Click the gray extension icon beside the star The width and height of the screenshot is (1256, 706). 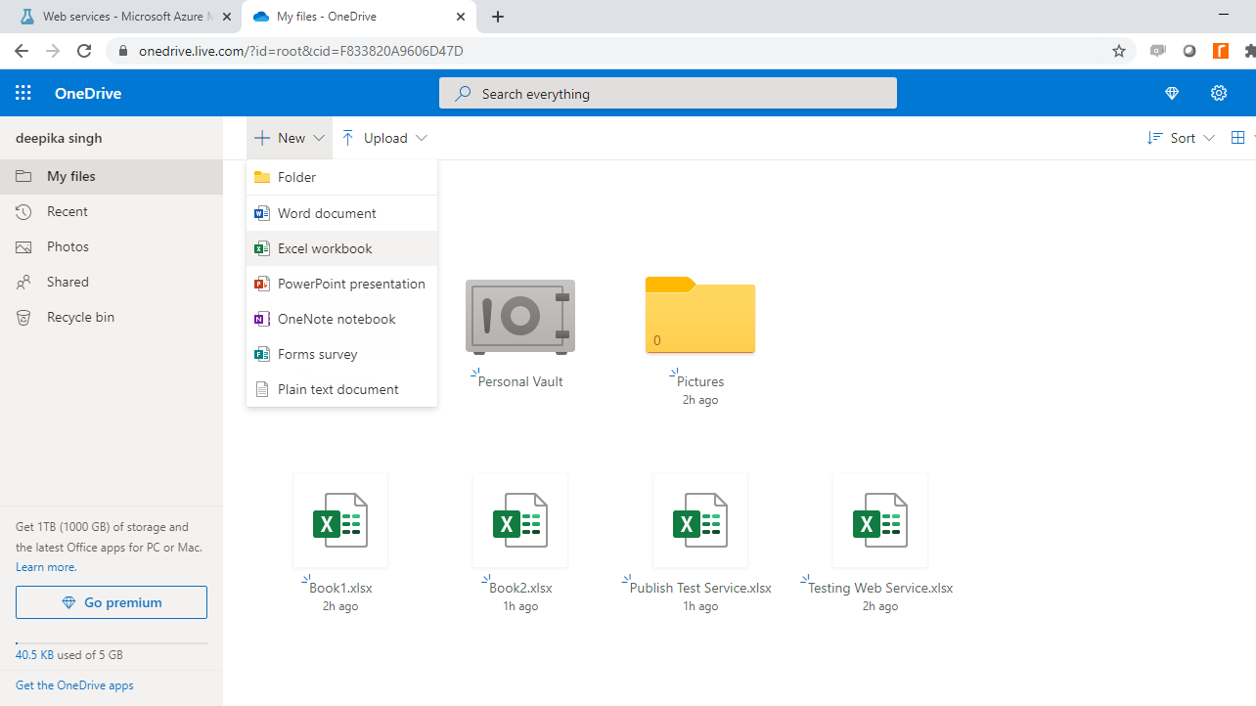[x=1158, y=51]
